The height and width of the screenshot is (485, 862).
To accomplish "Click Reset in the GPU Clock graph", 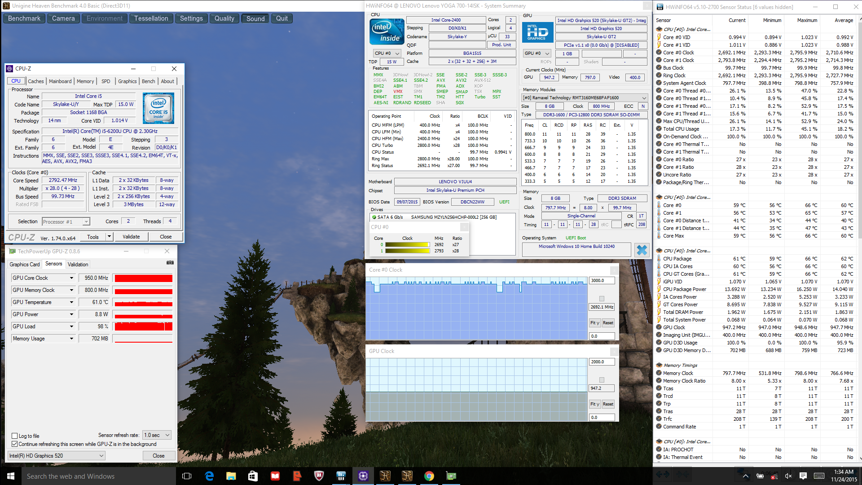I will [608, 404].
